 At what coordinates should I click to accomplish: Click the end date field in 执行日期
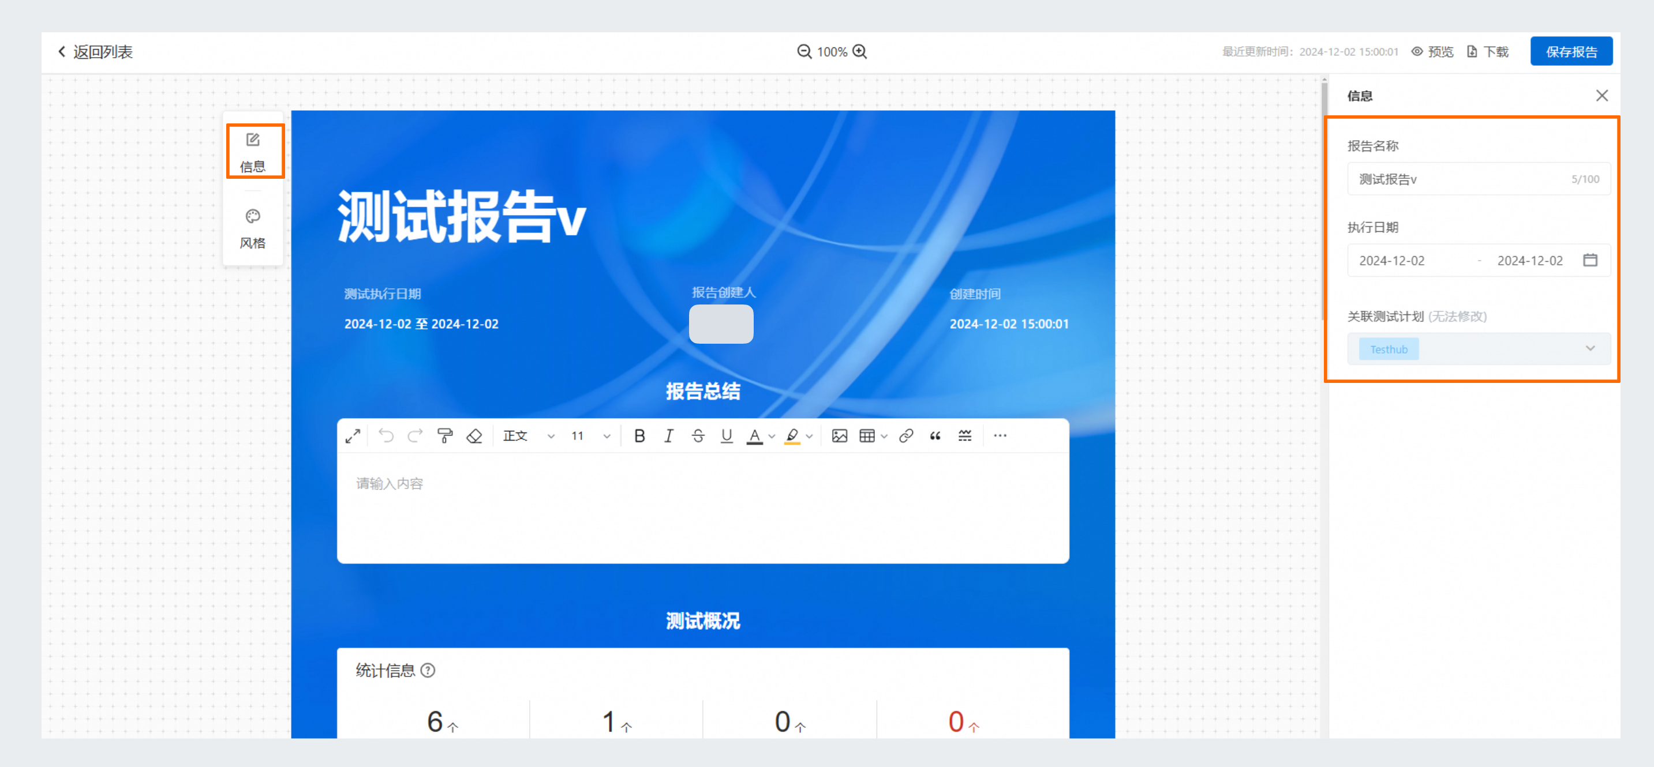(x=1530, y=261)
